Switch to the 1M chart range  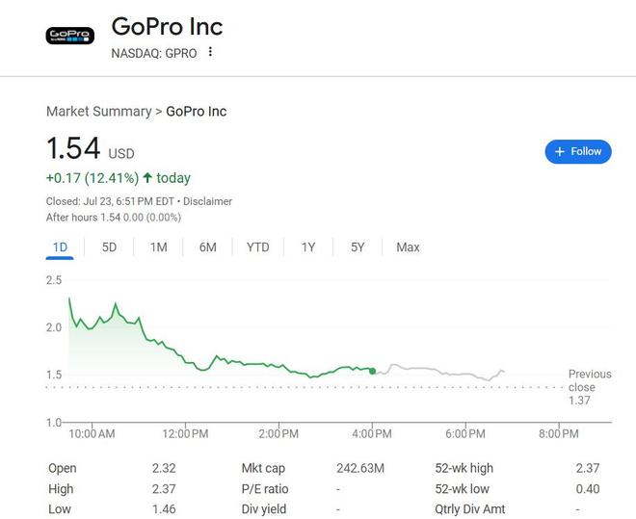click(159, 247)
